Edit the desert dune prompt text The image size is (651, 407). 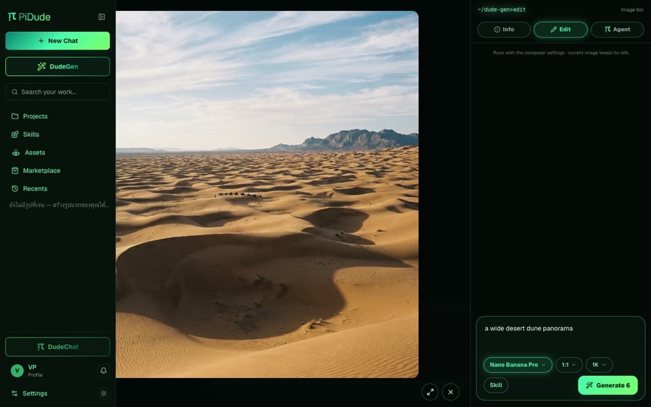[529, 329]
